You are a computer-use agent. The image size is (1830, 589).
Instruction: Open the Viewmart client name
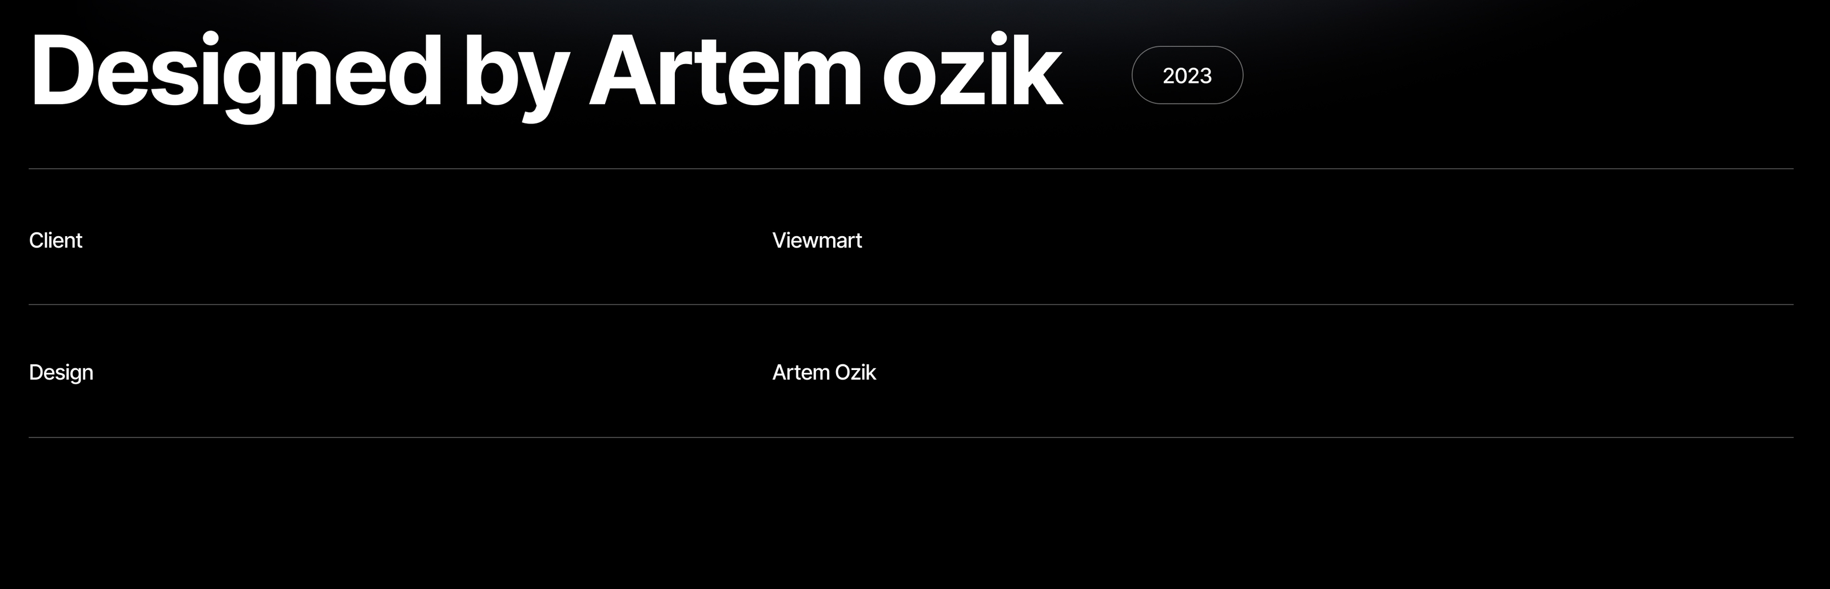[x=817, y=240]
